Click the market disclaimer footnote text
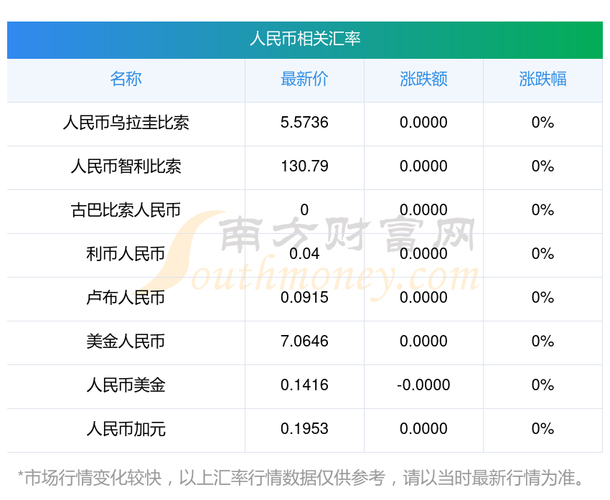This screenshot has height=500, width=610. click(304, 477)
